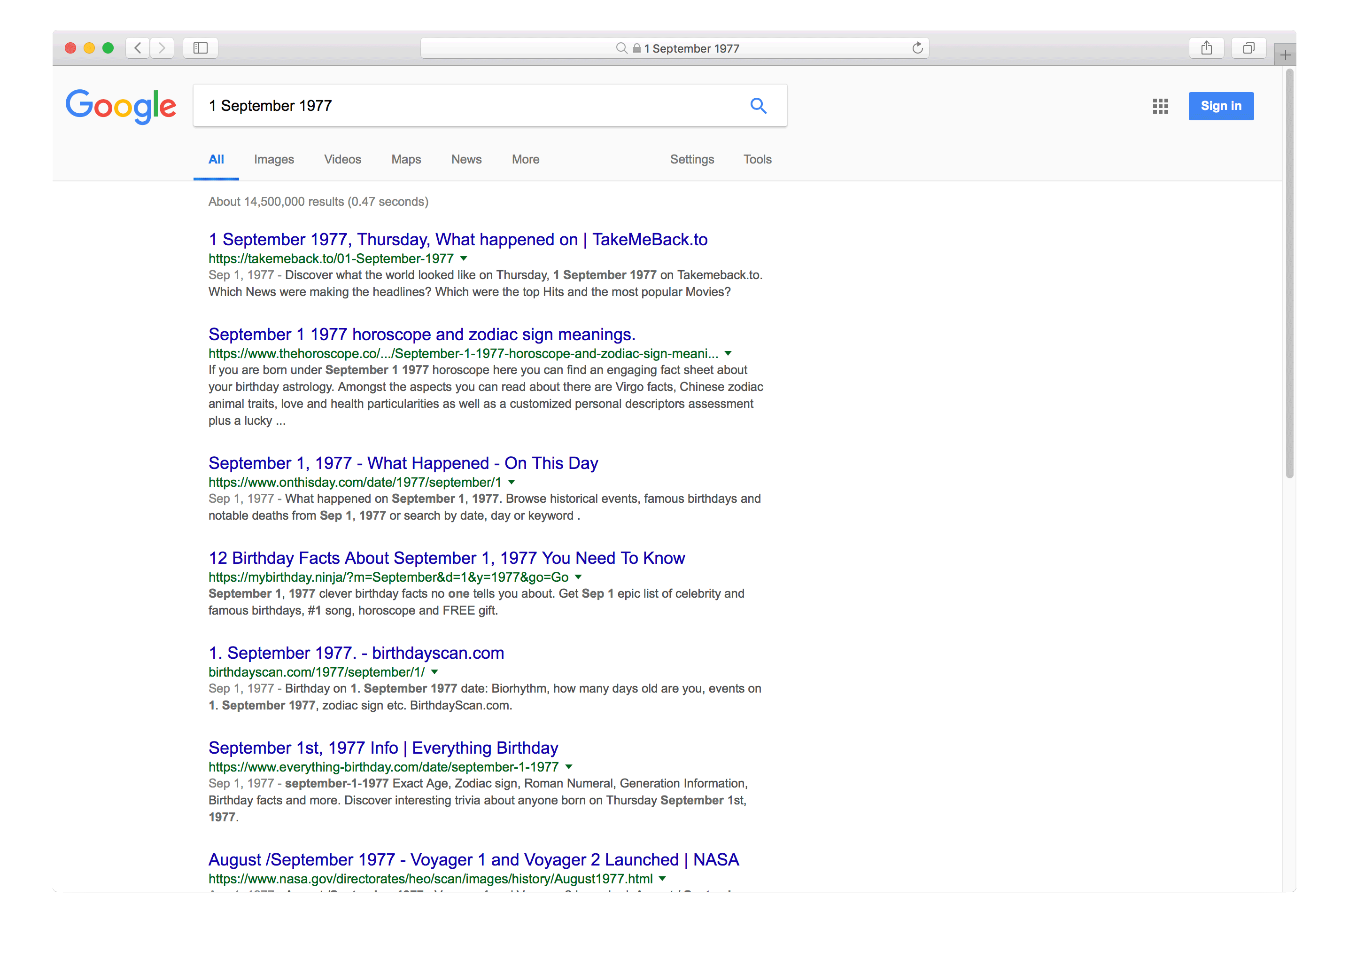Open the birthdayscan.com result title
Screen dimensions: 1349x967
point(357,653)
